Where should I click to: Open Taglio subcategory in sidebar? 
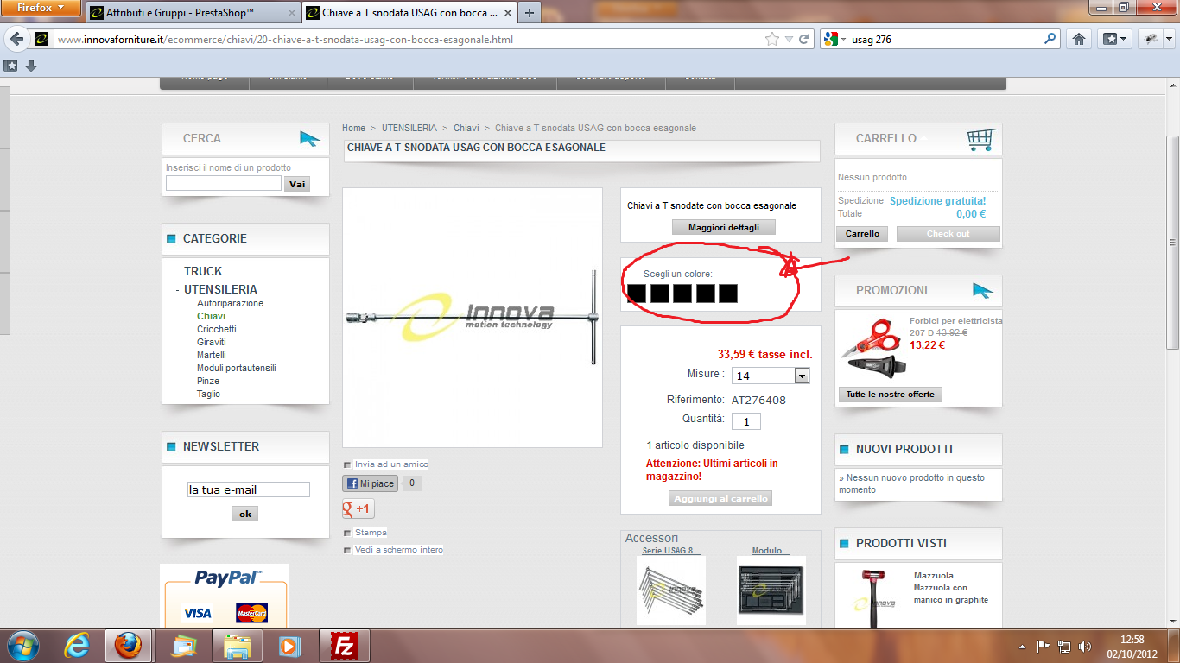tap(208, 394)
